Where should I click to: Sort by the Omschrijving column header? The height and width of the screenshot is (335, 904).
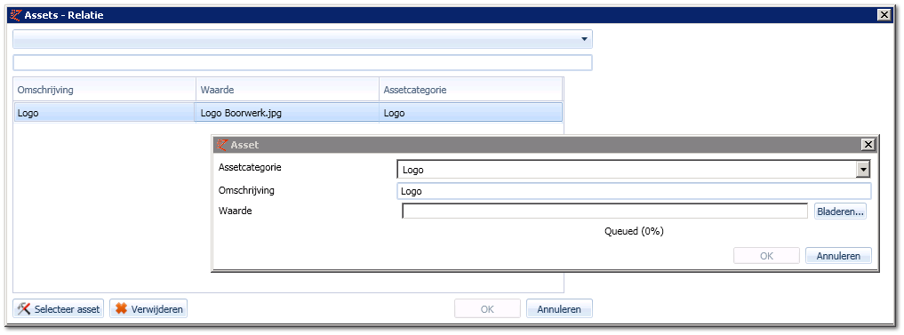(x=104, y=90)
